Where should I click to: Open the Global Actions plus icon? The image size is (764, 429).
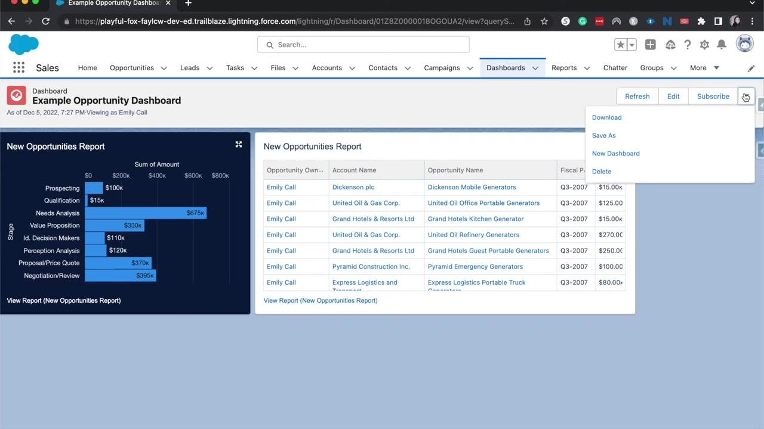point(650,45)
